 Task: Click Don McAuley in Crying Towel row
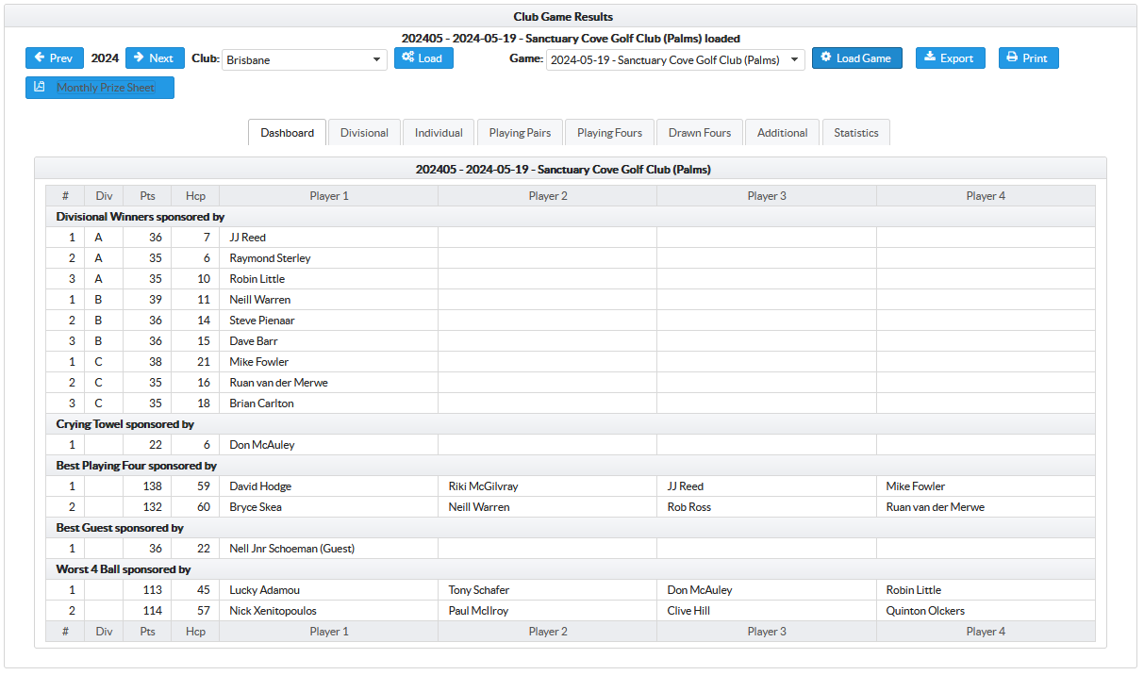pos(261,445)
